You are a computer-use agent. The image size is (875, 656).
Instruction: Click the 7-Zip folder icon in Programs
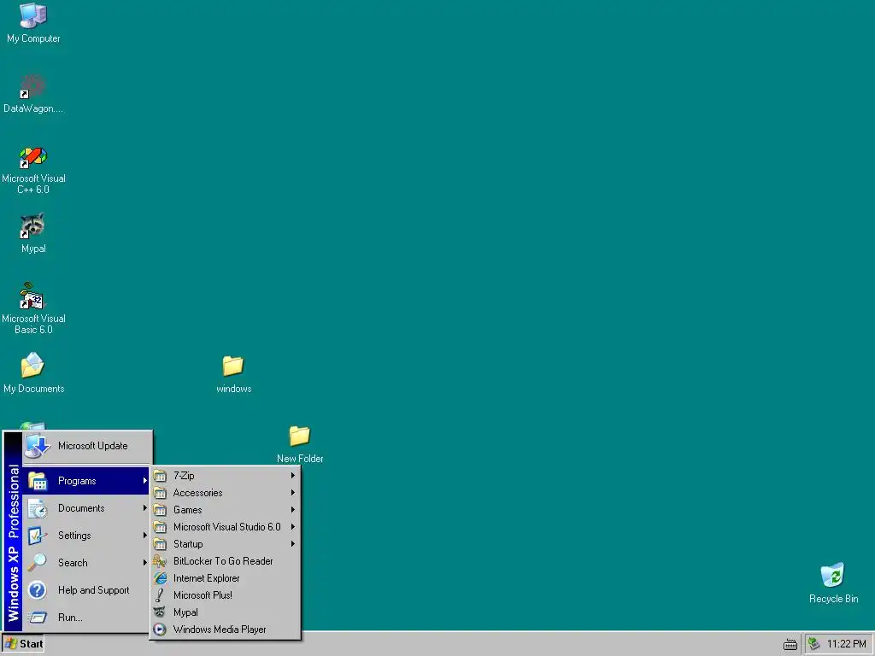tap(160, 476)
